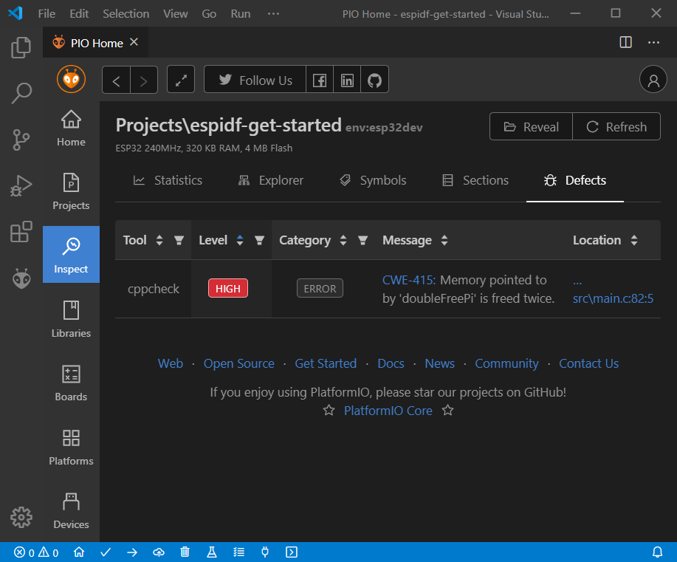Open the Edit menu
Screen dimensions: 677x562
(x=79, y=14)
